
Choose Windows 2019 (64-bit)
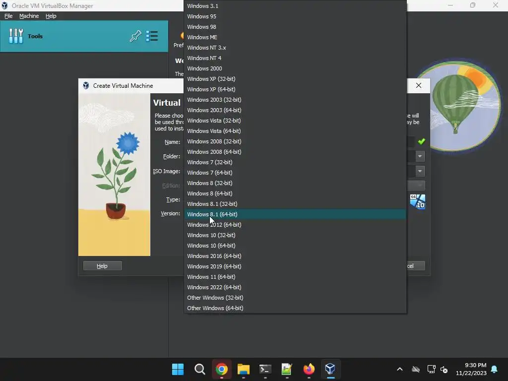click(295, 266)
